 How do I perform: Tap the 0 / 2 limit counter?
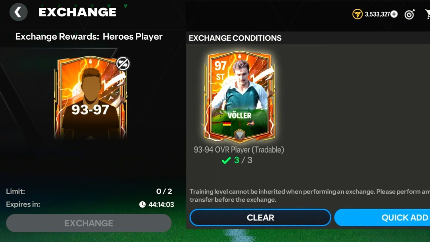tap(164, 192)
